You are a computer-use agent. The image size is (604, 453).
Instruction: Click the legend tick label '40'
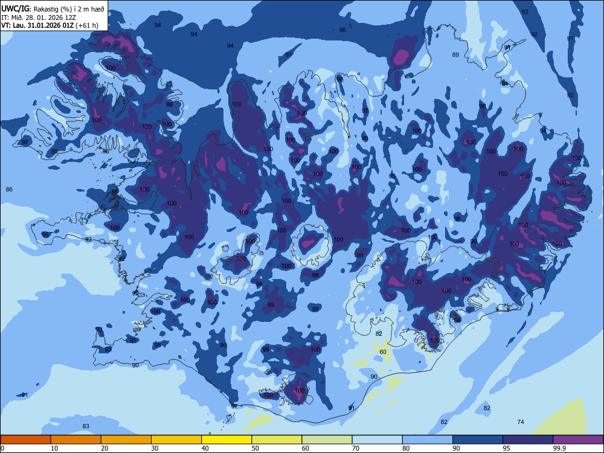coord(205,448)
